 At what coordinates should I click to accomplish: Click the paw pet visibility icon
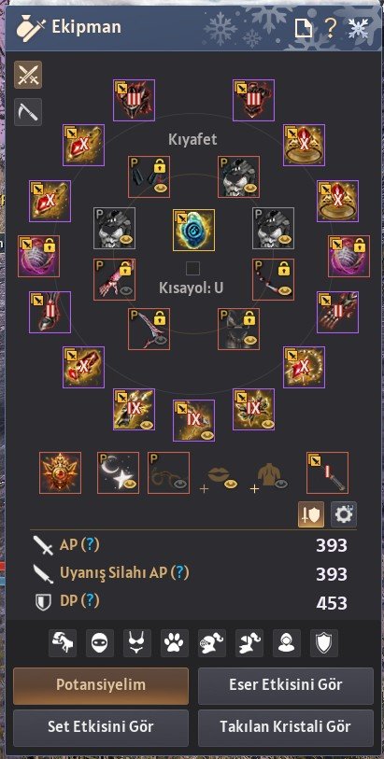[175, 643]
